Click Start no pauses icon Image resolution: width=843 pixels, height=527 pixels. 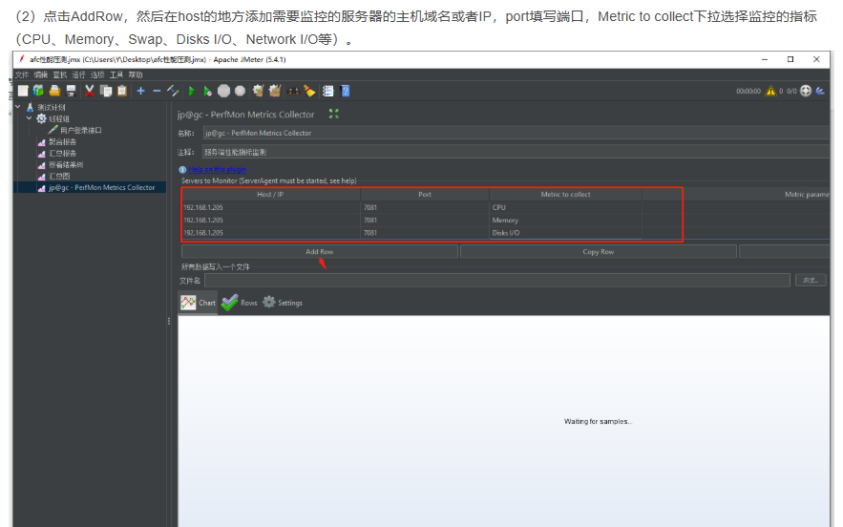click(x=207, y=91)
